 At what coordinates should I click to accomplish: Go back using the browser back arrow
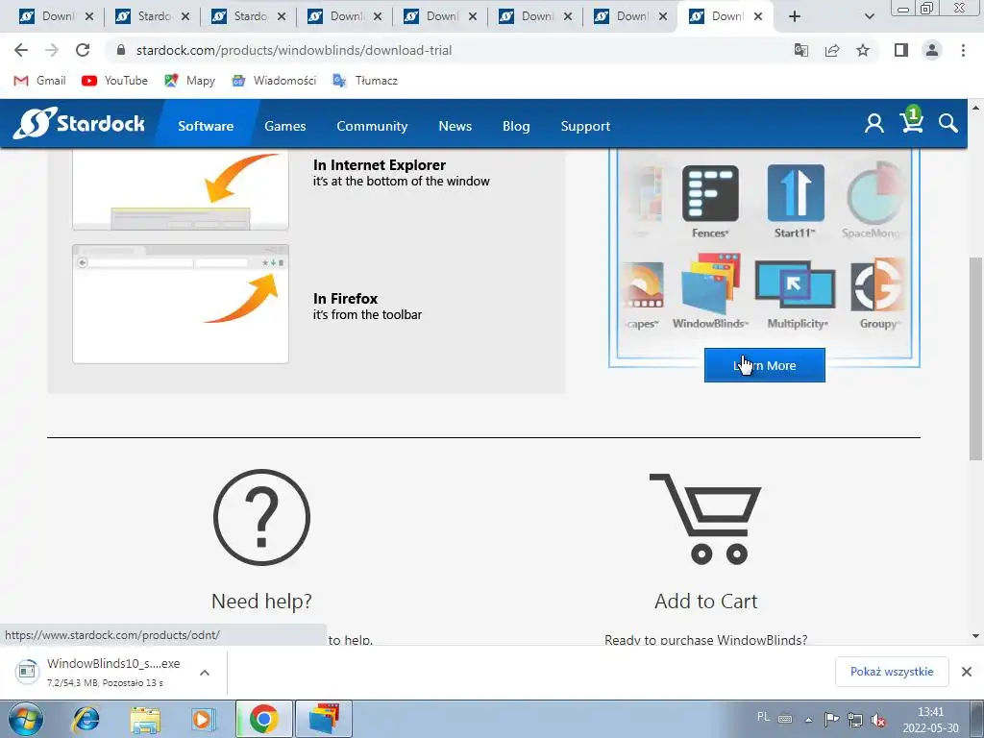pos(21,50)
